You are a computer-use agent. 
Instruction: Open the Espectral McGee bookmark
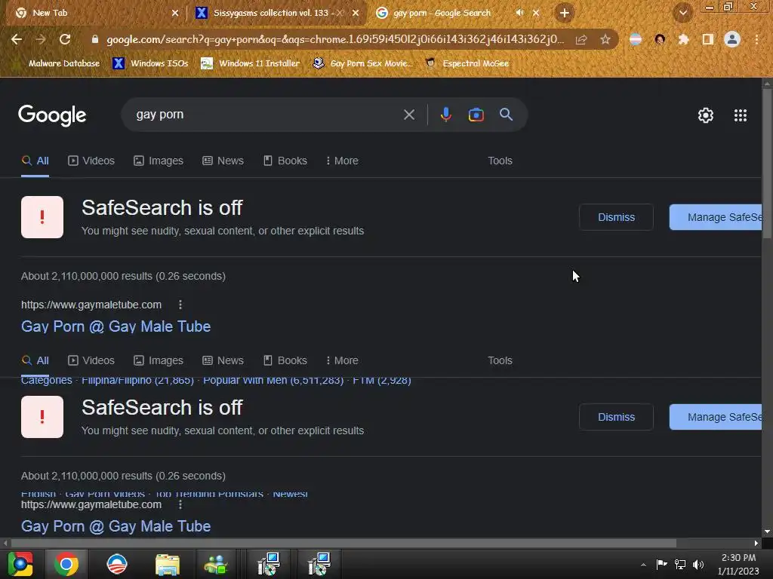(467, 63)
